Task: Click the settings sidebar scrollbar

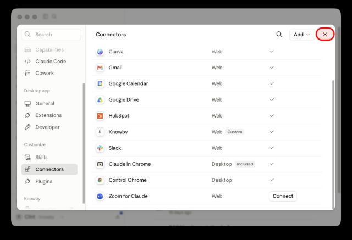Action: click(x=84, y=143)
